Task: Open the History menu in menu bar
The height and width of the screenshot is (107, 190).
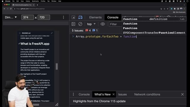Action: coord(28,1)
